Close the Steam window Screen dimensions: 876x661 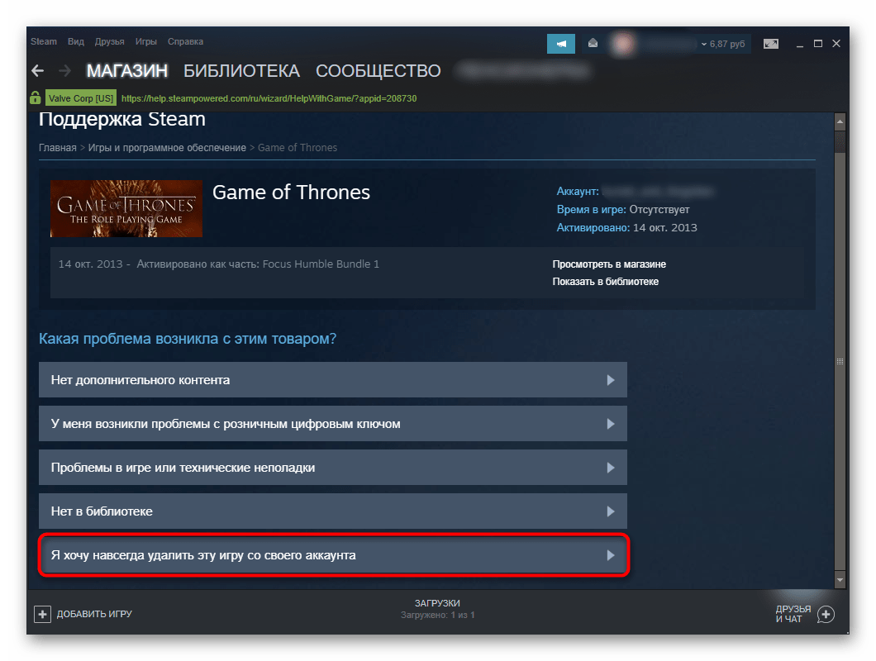pos(836,44)
